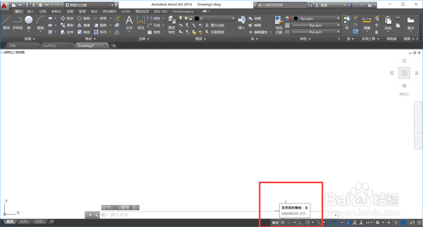Click the Fillet (圆角) tool
This screenshot has width=423, height=227.
(x=100, y=25)
